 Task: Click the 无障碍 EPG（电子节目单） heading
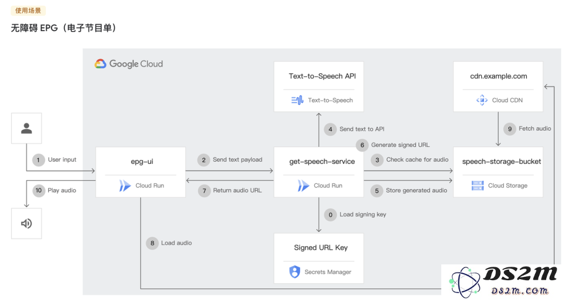(63, 28)
